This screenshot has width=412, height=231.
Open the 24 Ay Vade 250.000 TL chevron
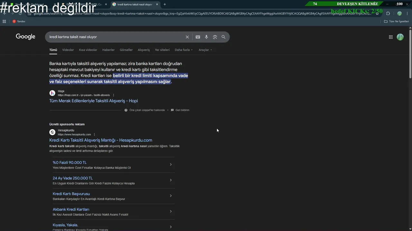[171, 180]
